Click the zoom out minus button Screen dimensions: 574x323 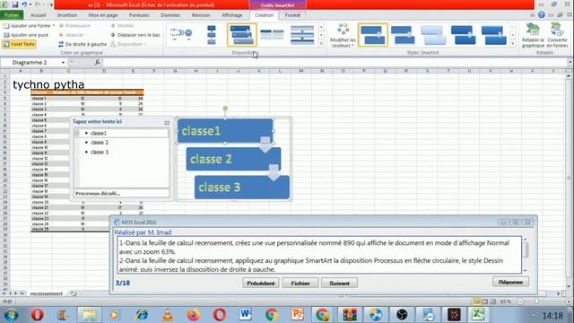tap(520, 301)
